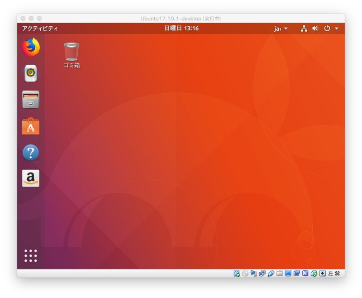Click the Ubuntu17.10.1-desktop window title
The width and height of the screenshot is (362, 298).
tap(181, 19)
